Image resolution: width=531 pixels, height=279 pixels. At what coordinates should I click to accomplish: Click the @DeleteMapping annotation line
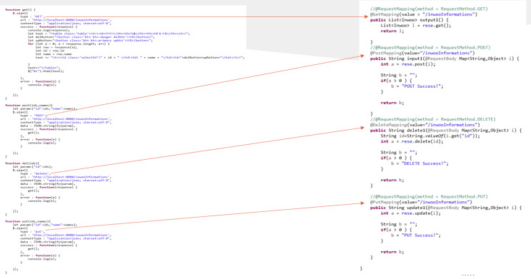pyautogui.click(x=425, y=124)
